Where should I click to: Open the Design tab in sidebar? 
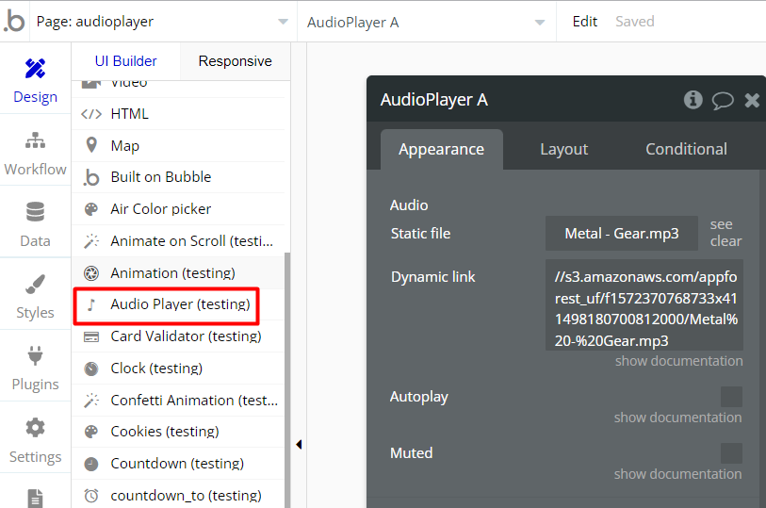pyautogui.click(x=35, y=79)
